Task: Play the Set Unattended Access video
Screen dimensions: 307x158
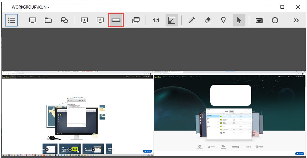Action: pos(70,150)
